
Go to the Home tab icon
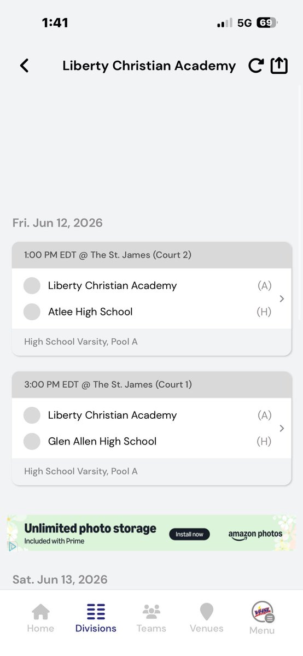[x=40, y=612]
